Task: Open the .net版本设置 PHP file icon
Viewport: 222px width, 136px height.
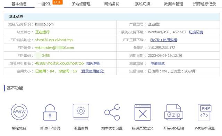Action: click(x=204, y=112)
